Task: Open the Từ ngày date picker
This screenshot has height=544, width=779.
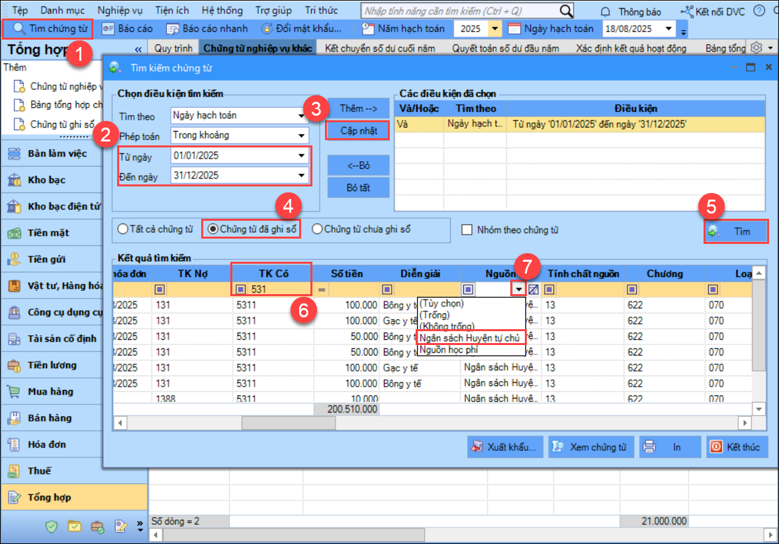Action: point(302,156)
